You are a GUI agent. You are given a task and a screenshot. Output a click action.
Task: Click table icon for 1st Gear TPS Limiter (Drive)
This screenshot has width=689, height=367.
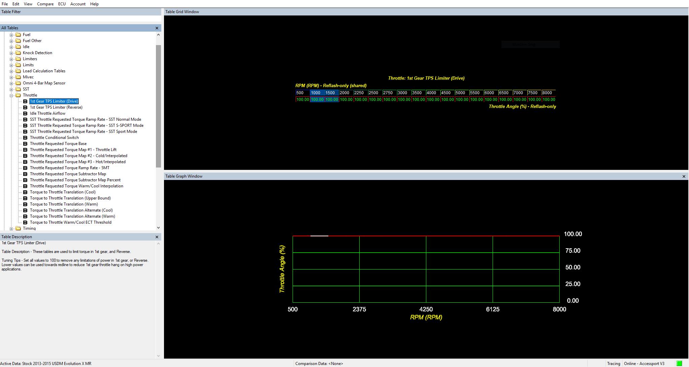tap(25, 101)
